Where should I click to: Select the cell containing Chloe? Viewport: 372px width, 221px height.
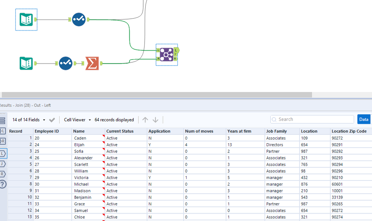click(88, 217)
